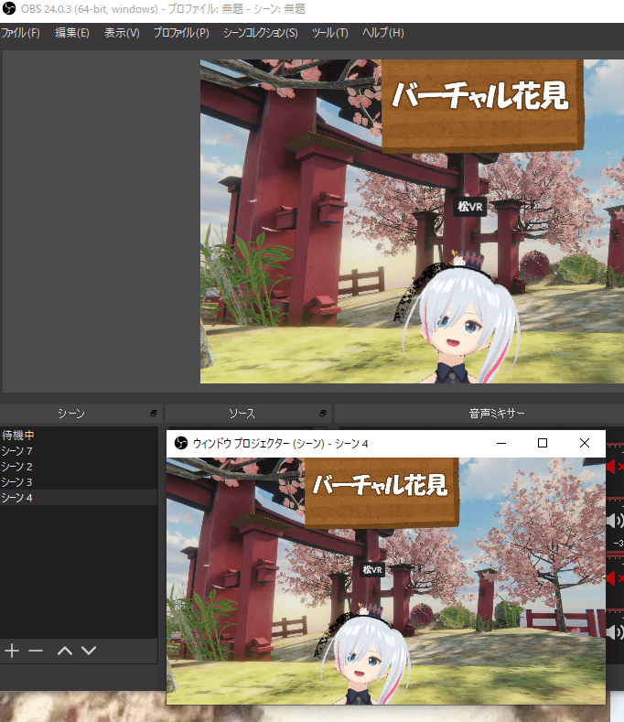Open the シーンコレクション(S) menu
624x722 pixels.
click(x=260, y=33)
